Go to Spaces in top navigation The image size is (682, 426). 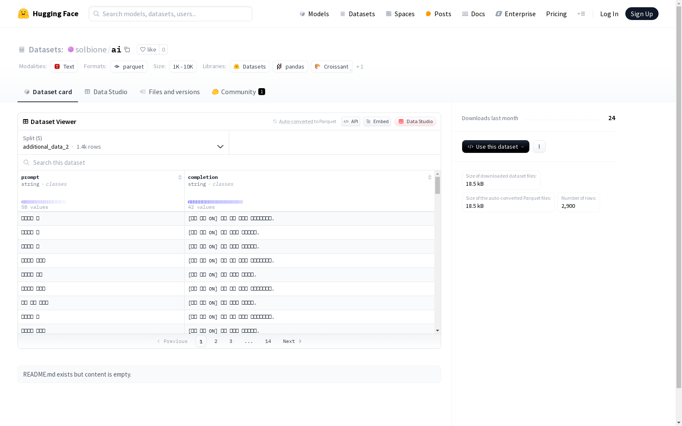pyautogui.click(x=400, y=14)
